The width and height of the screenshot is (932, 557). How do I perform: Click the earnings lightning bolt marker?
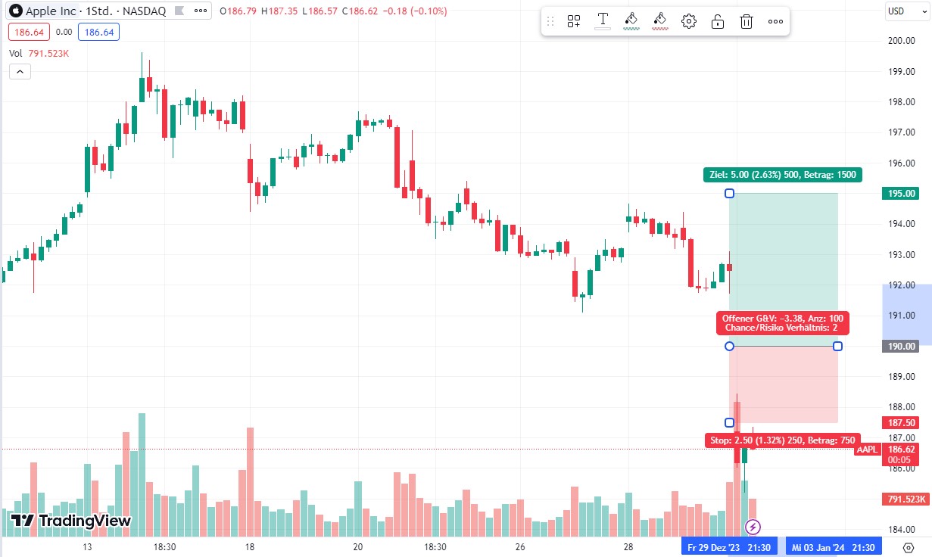tap(753, 527)
